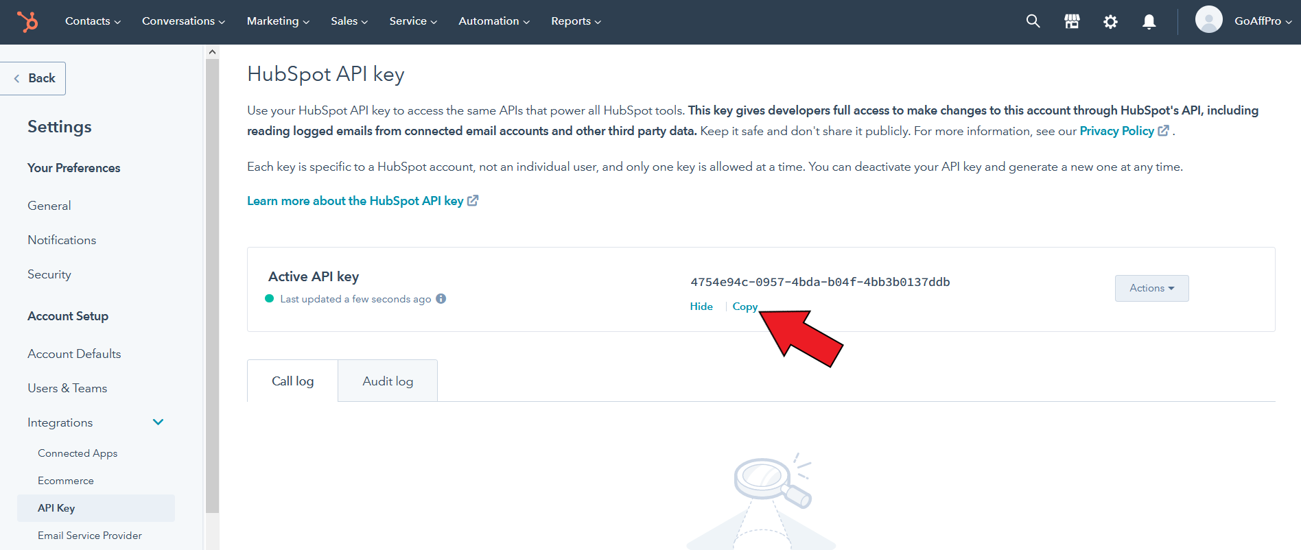The image size is (1301, 550).
Task: Open the Marketplace storefront icon
Action: tap(1072, 21)
